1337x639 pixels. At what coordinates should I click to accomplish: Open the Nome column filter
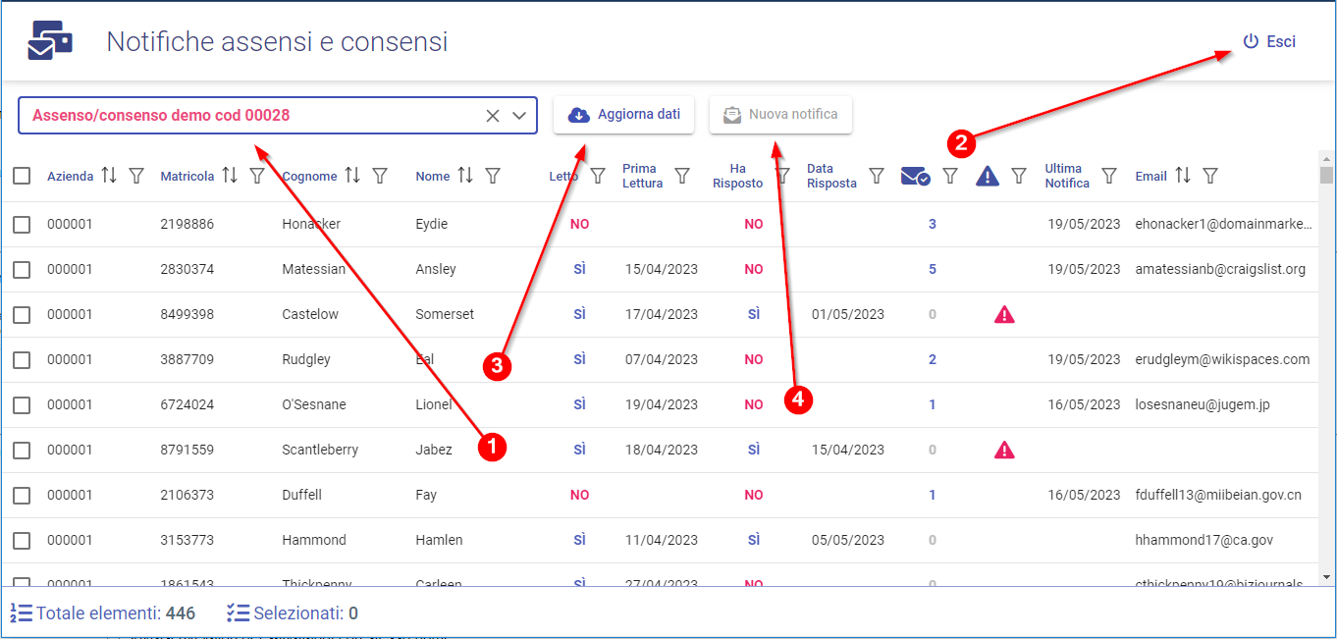(493, 176)
